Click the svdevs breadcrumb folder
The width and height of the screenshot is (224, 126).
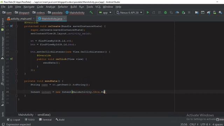[x=38, y=13]
